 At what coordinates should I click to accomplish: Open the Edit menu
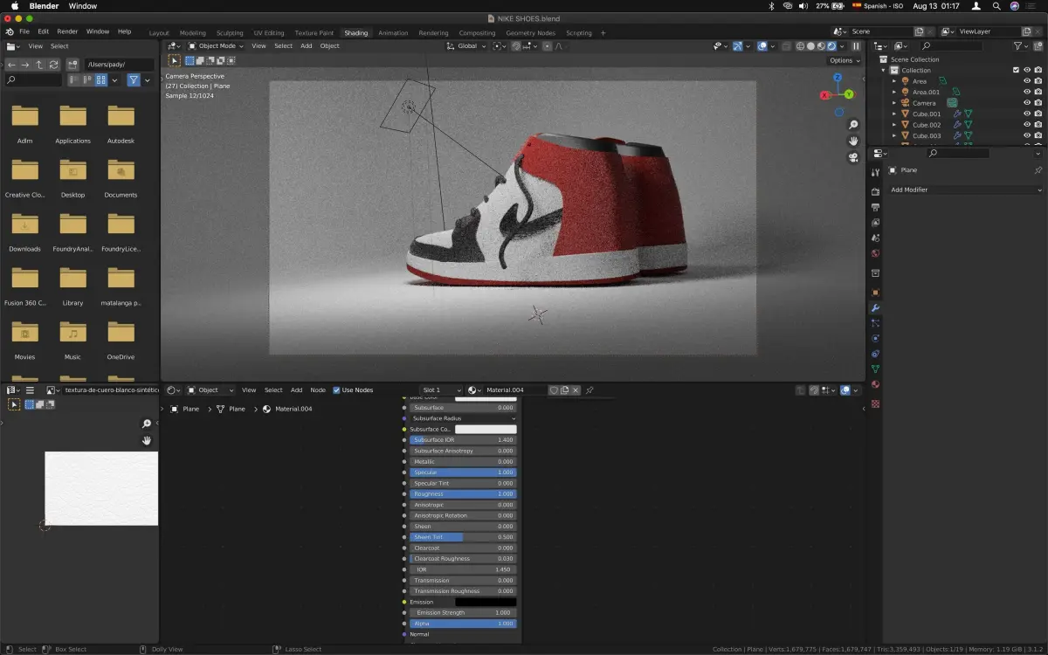pyautogui.click(x=43, y=31)
